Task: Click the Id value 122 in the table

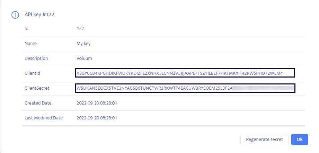Action: [x=80, y=29]
